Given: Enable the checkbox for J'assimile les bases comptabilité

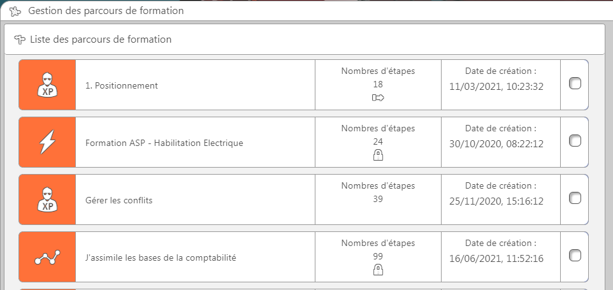Looking at the screenshot, I should click(x=575, y=255).
